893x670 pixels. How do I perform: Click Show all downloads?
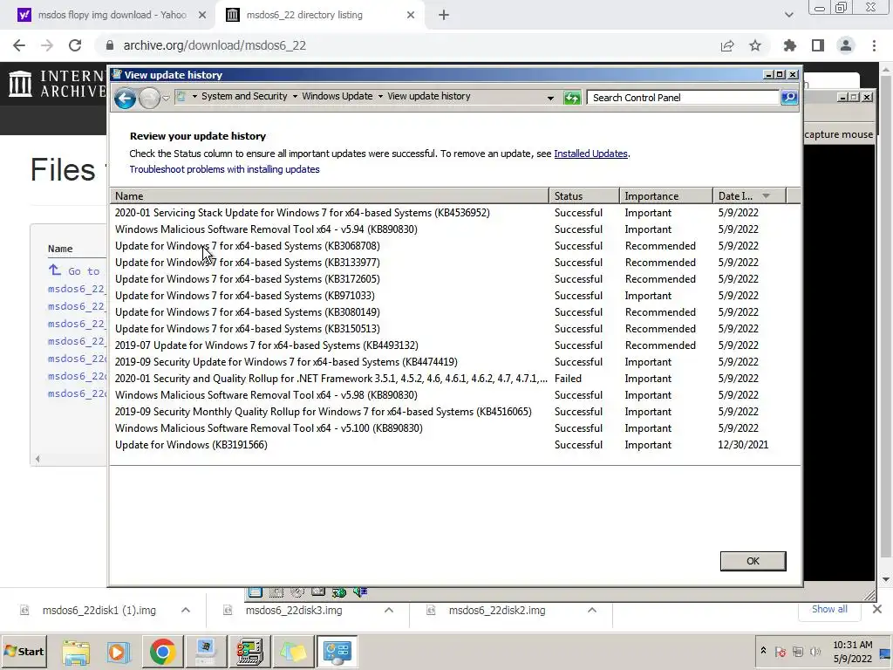point(829,609)
